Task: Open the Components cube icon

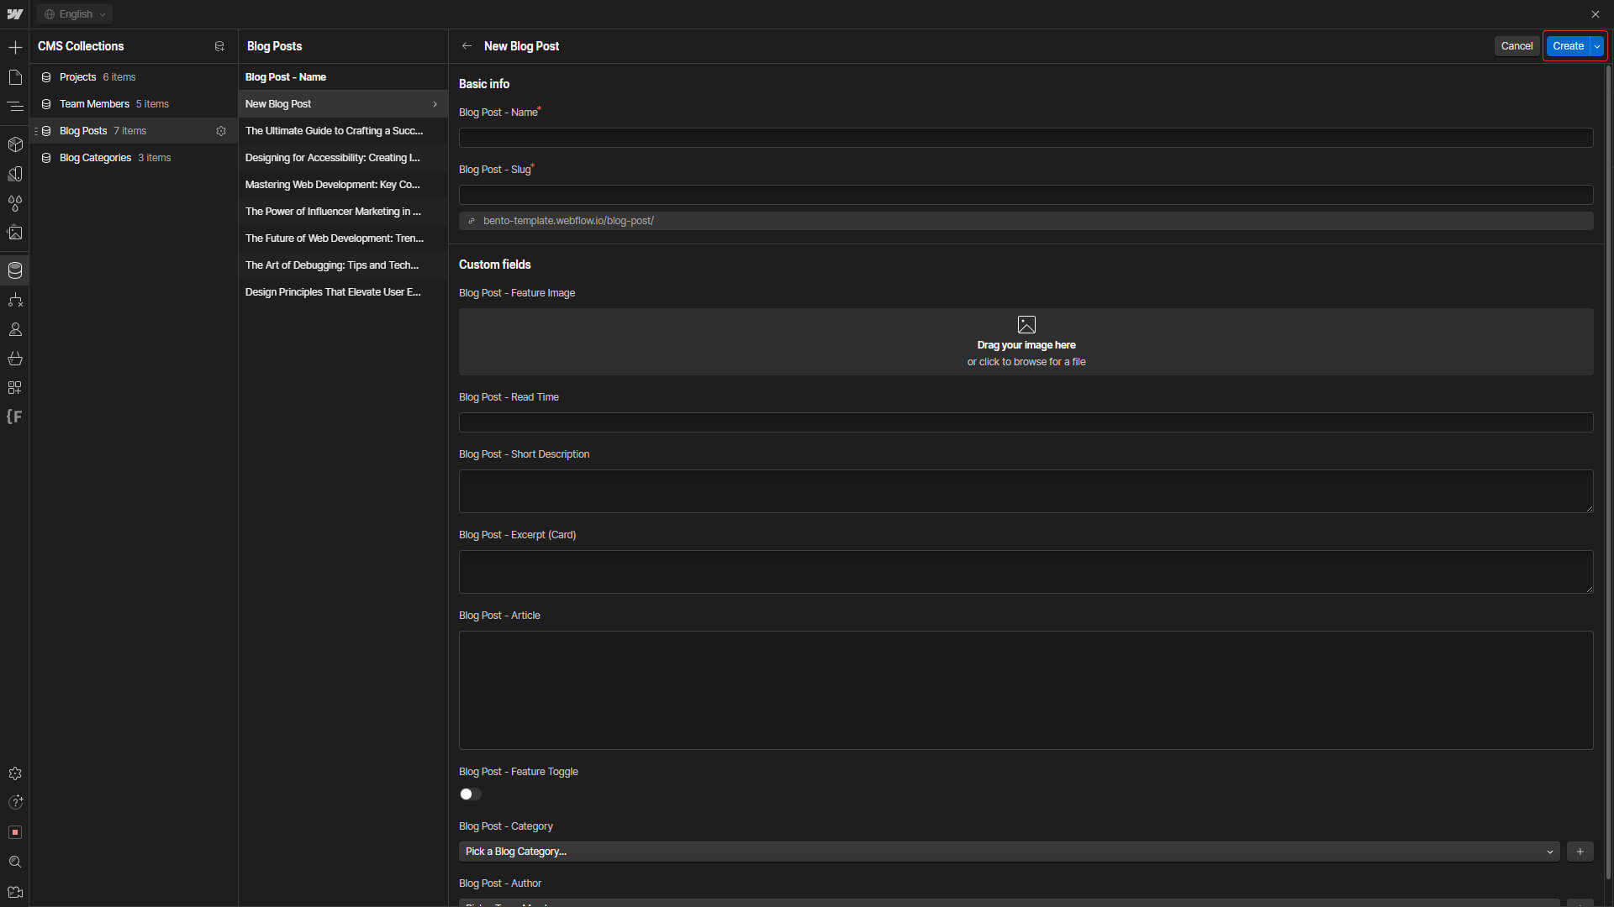Action: pyautogui.click(x=15, y=144)
